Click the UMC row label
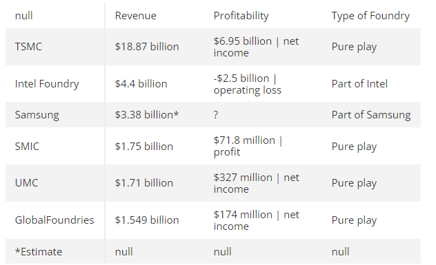436x265 pixels. pyautogui.click(x=26, y=183)
